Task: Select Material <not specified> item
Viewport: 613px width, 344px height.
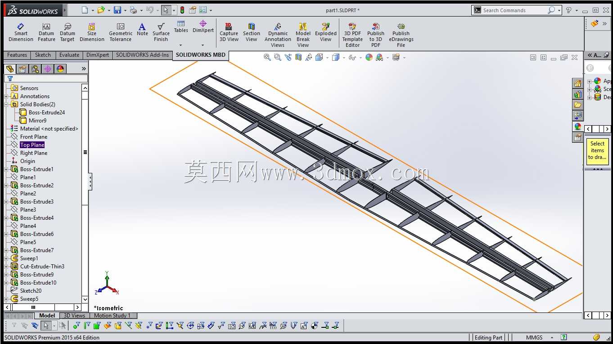Action: click(49, 129)
